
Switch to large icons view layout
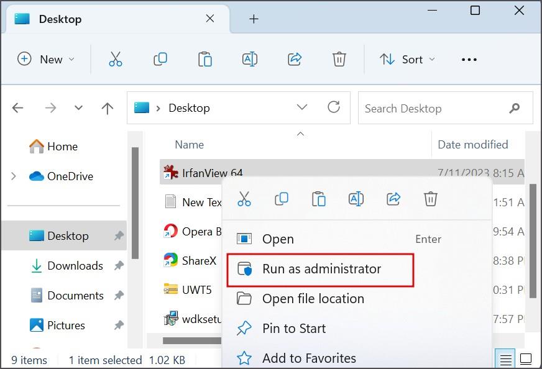pos(526,359)
